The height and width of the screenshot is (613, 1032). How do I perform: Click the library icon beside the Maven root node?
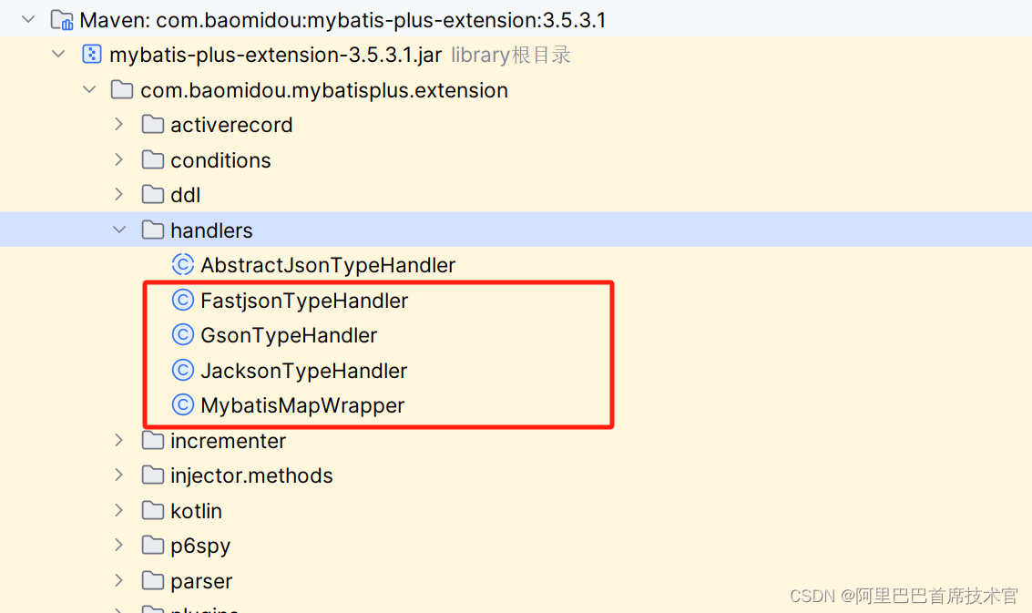click(60, 18)
